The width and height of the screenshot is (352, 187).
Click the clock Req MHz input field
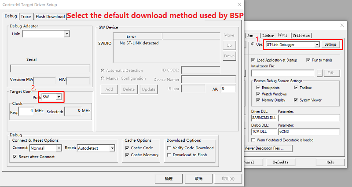tap(26, 110)
